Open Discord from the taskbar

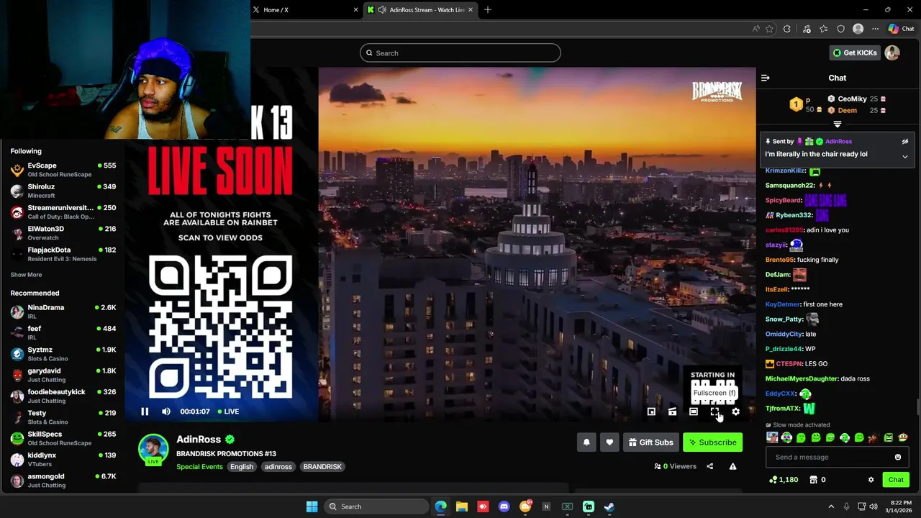(x=504, y=506)
